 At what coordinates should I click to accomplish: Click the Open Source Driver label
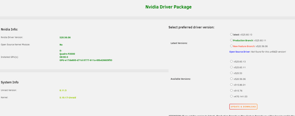point(240,52)
